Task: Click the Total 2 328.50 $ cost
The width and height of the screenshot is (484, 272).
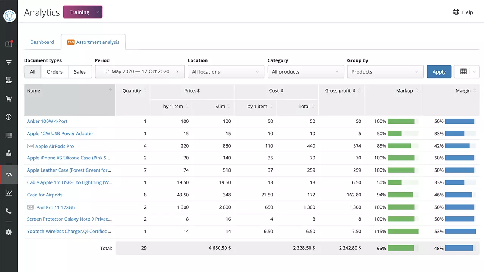Action: pyautogui.click(x=304, y=248)
